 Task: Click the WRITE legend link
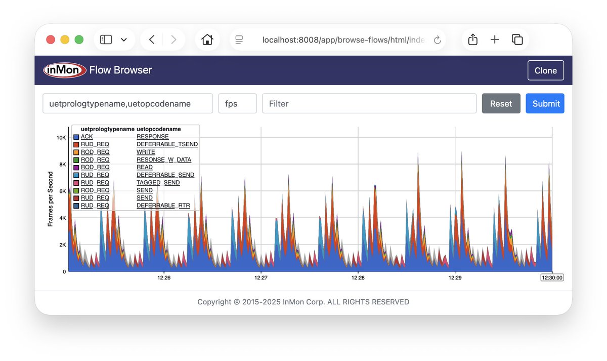pyautogui.click(x=146, y=152)
